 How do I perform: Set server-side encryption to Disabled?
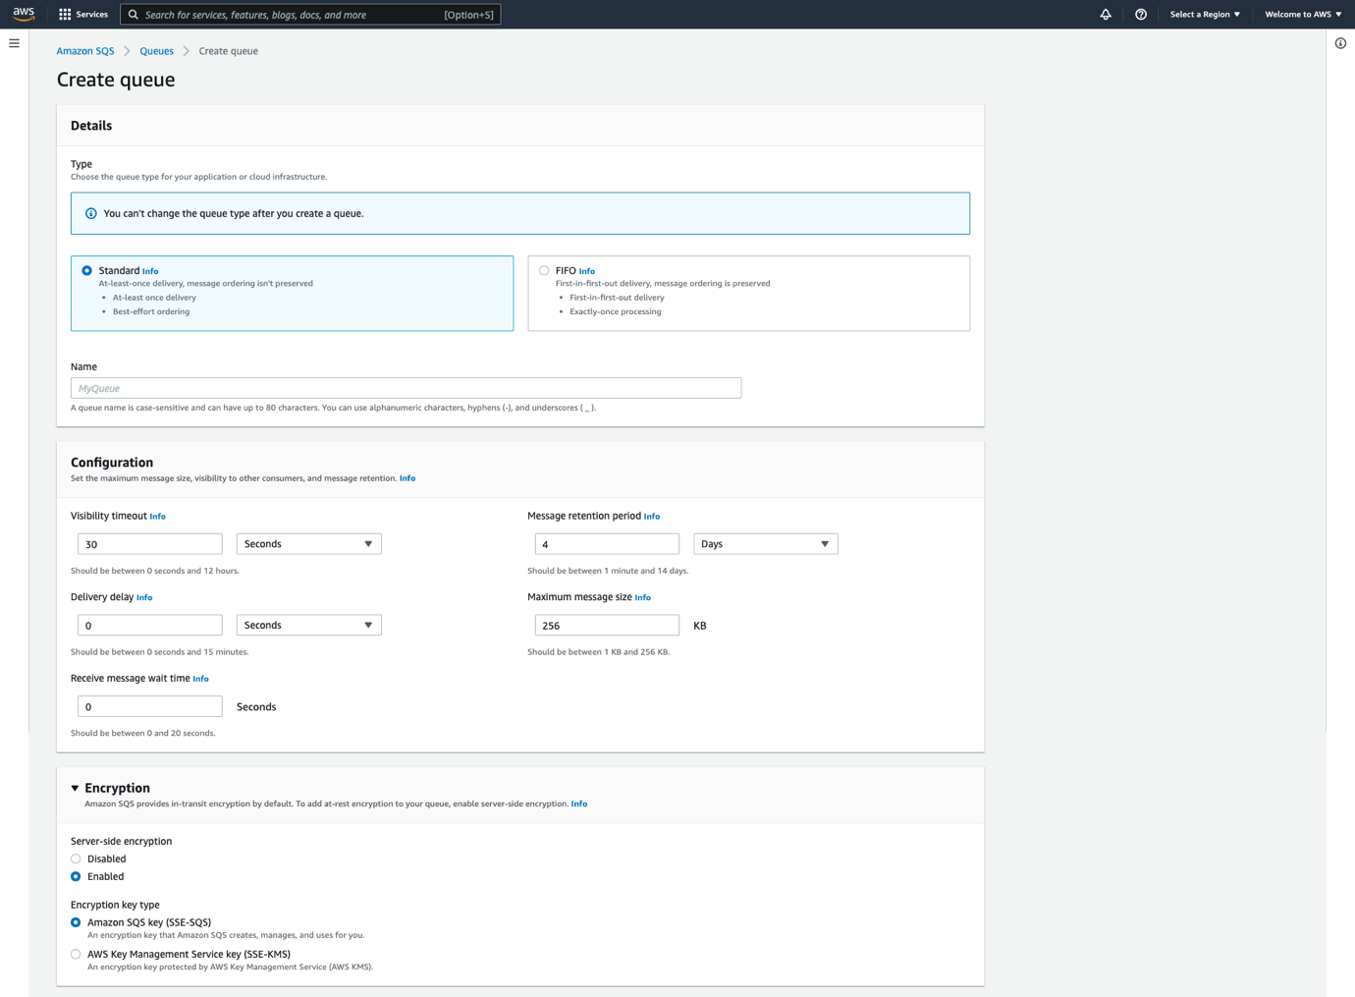76,859
